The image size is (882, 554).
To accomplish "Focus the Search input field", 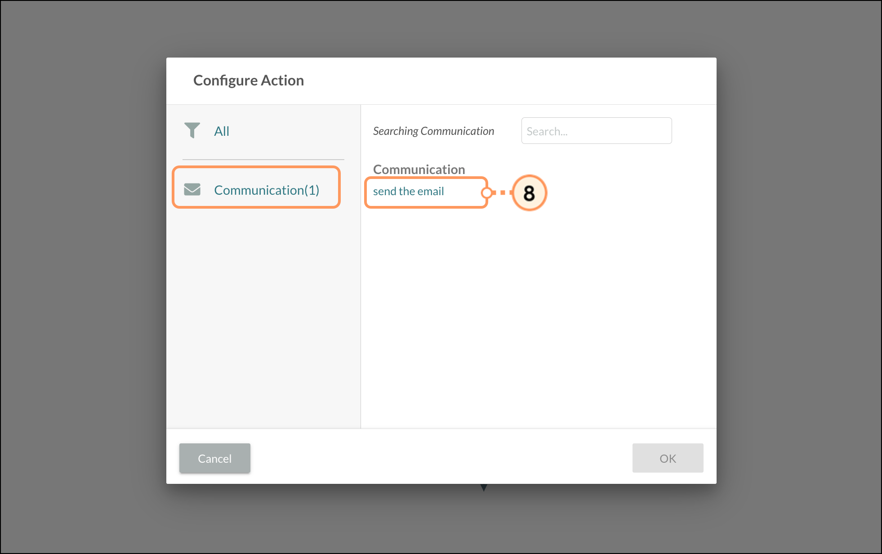I will click(x=596, y=131).
